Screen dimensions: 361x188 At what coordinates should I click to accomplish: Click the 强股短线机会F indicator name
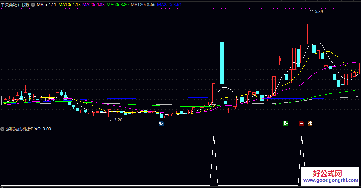point(19,129)
